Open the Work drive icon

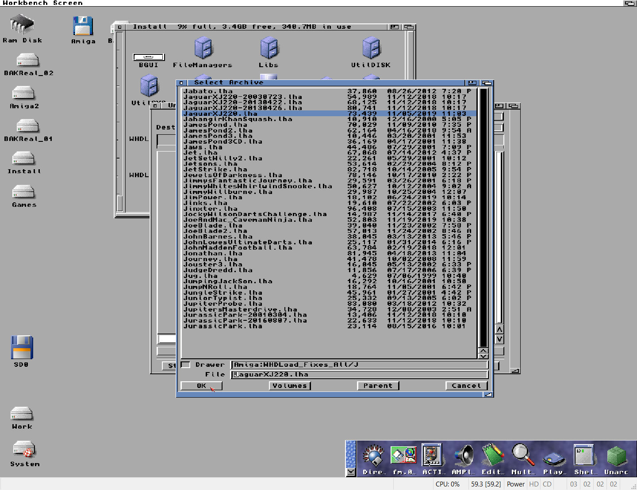22,414
